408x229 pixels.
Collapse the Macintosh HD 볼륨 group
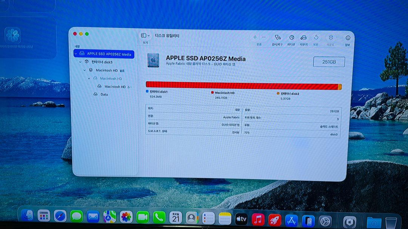click(84, 70)
